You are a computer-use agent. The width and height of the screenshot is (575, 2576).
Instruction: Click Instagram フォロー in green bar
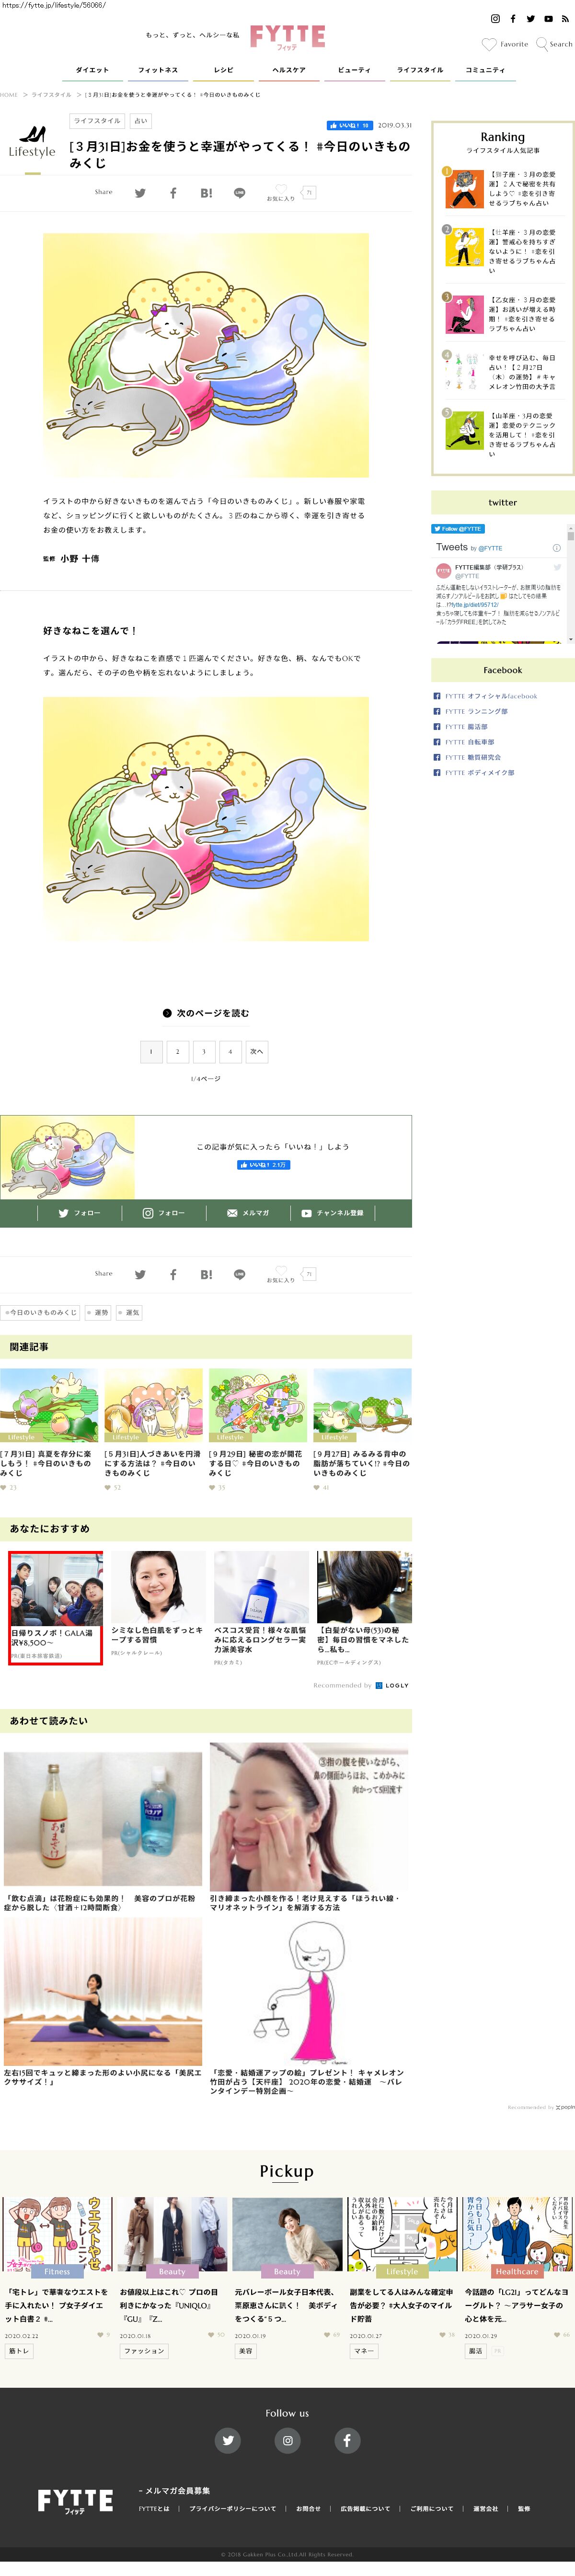pyautogui.click(x=163, y=1213)
